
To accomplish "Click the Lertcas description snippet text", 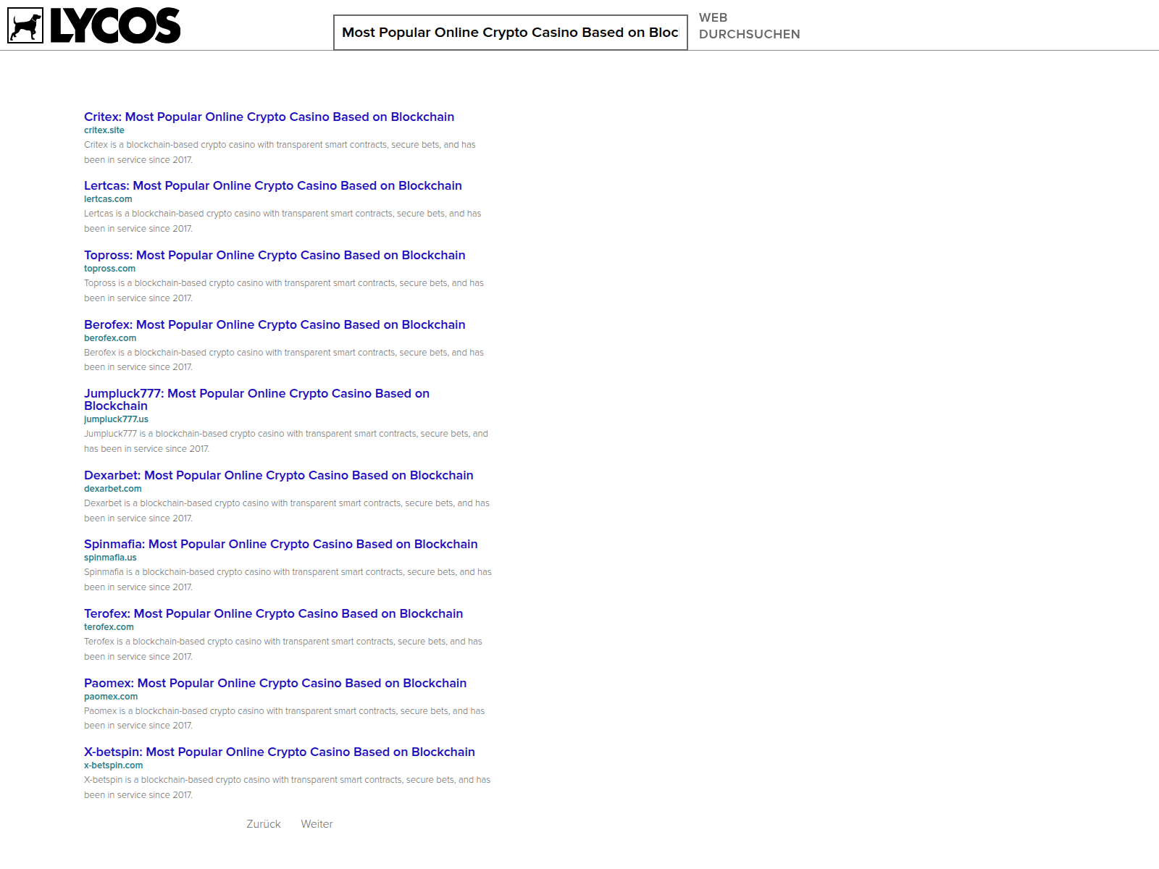I will [x=283, y=221].
